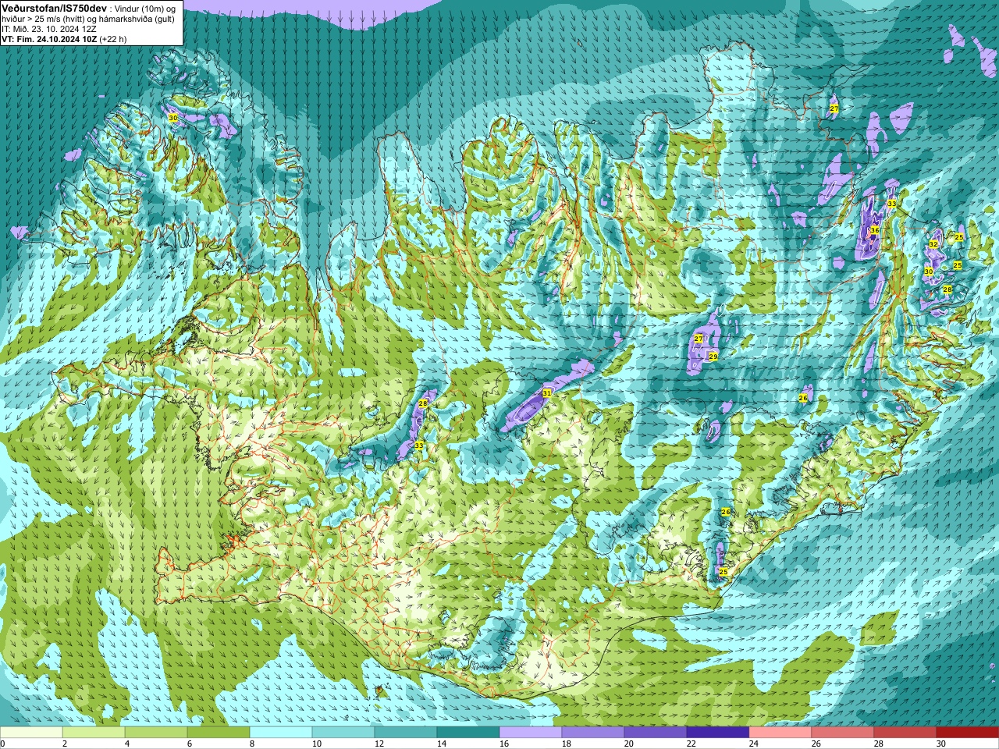Click the 26–28 salmon legend swatch
This screenshot has width=999, height=749.
(843, 733)
